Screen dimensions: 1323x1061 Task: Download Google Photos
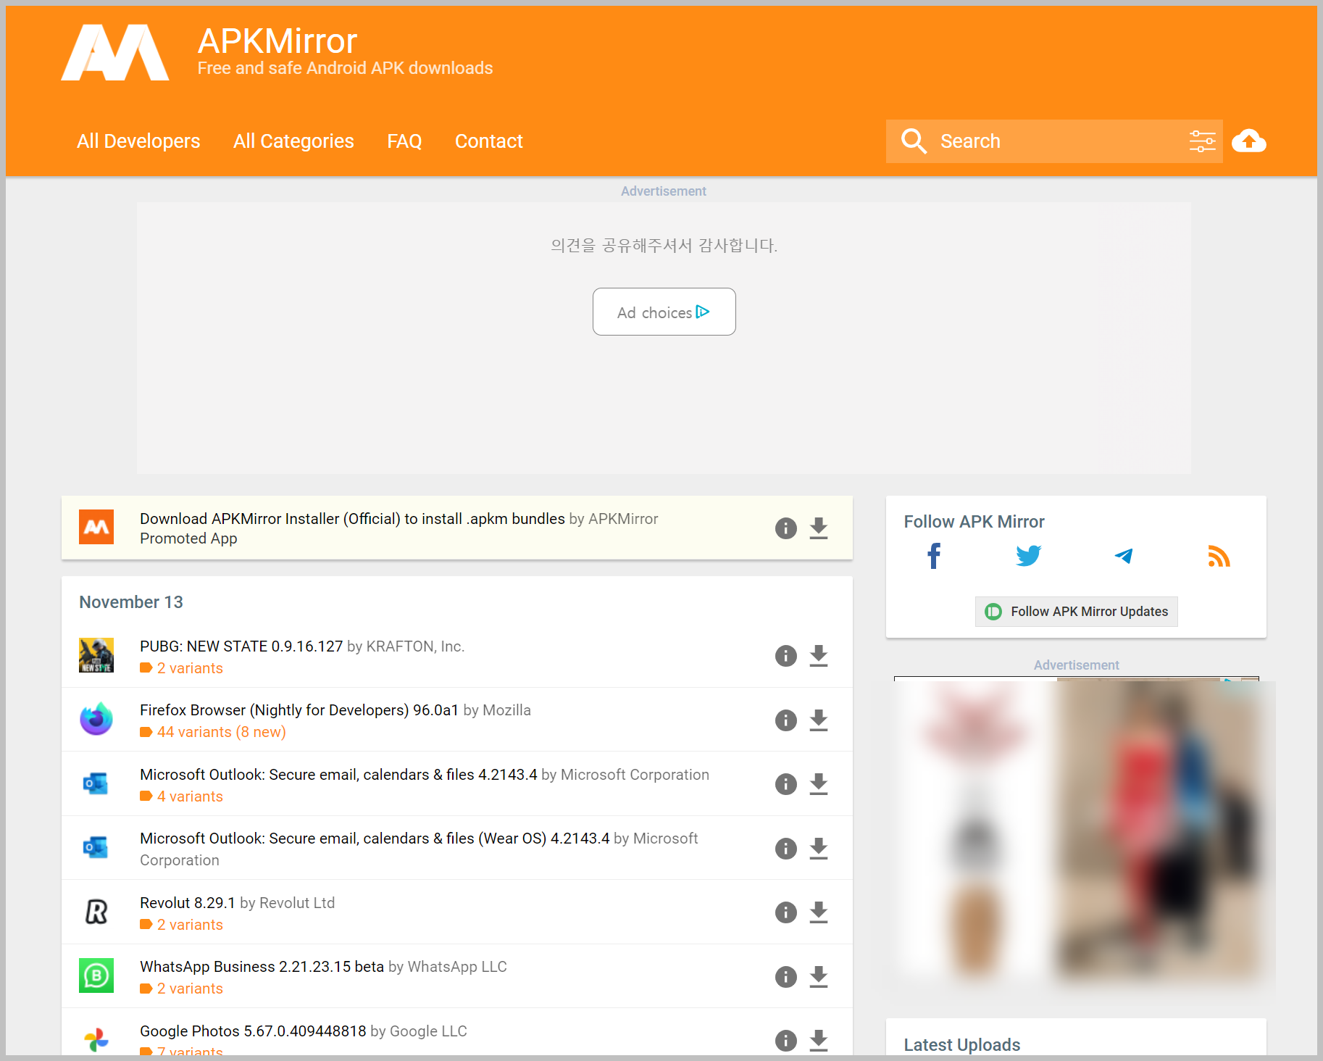point(819,1041)
